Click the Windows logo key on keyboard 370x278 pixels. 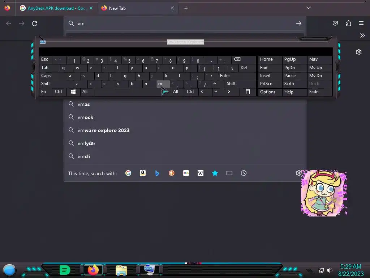[x=73, y=92]
